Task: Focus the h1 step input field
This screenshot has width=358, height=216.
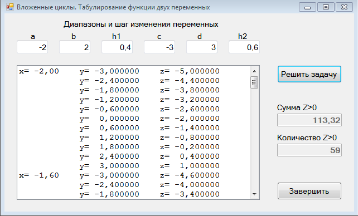Action: pyautogui.click(x=117, y=47)
